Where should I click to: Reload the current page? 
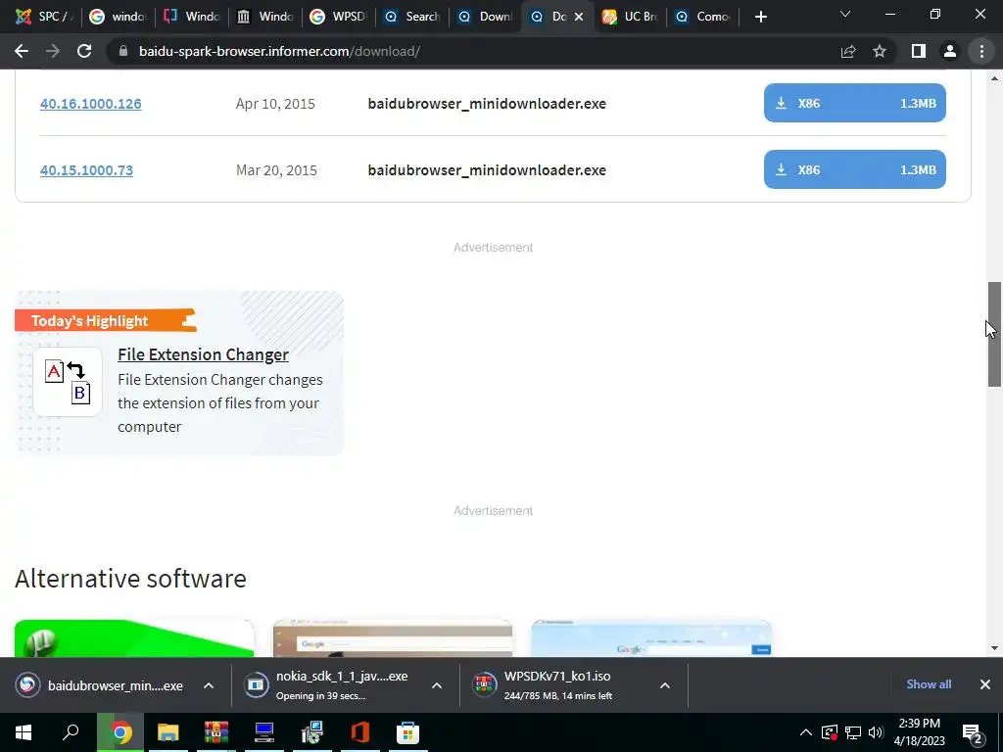coord(84,51)
